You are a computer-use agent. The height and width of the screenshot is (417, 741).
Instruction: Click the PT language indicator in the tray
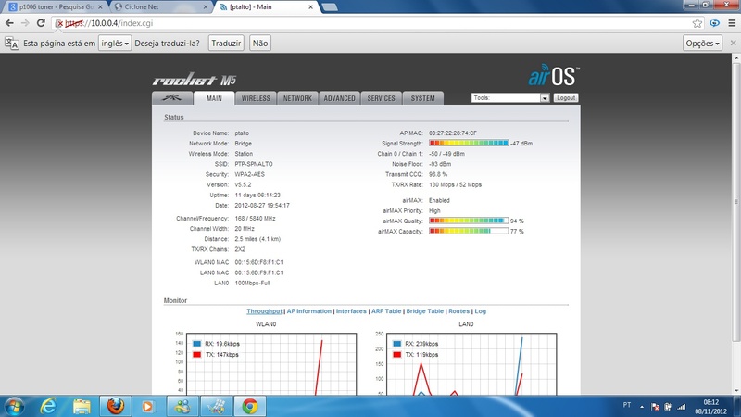click(x=627, y=405)
